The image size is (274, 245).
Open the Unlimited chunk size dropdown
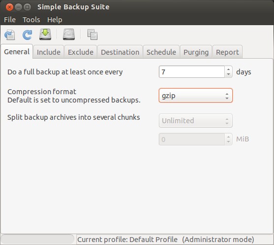[196, 120]
